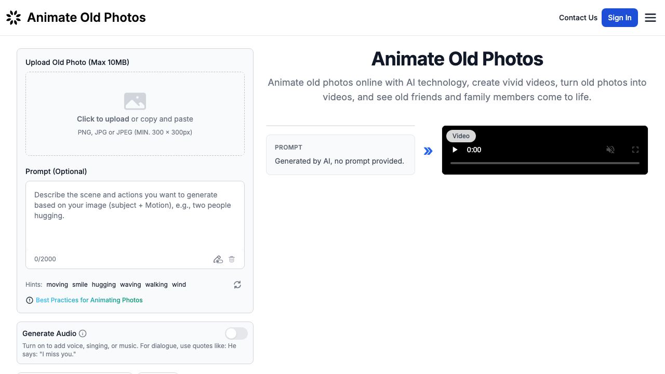Select the 'waving' hint
This screenshot has height=374, width=665.
coord(130,285)
